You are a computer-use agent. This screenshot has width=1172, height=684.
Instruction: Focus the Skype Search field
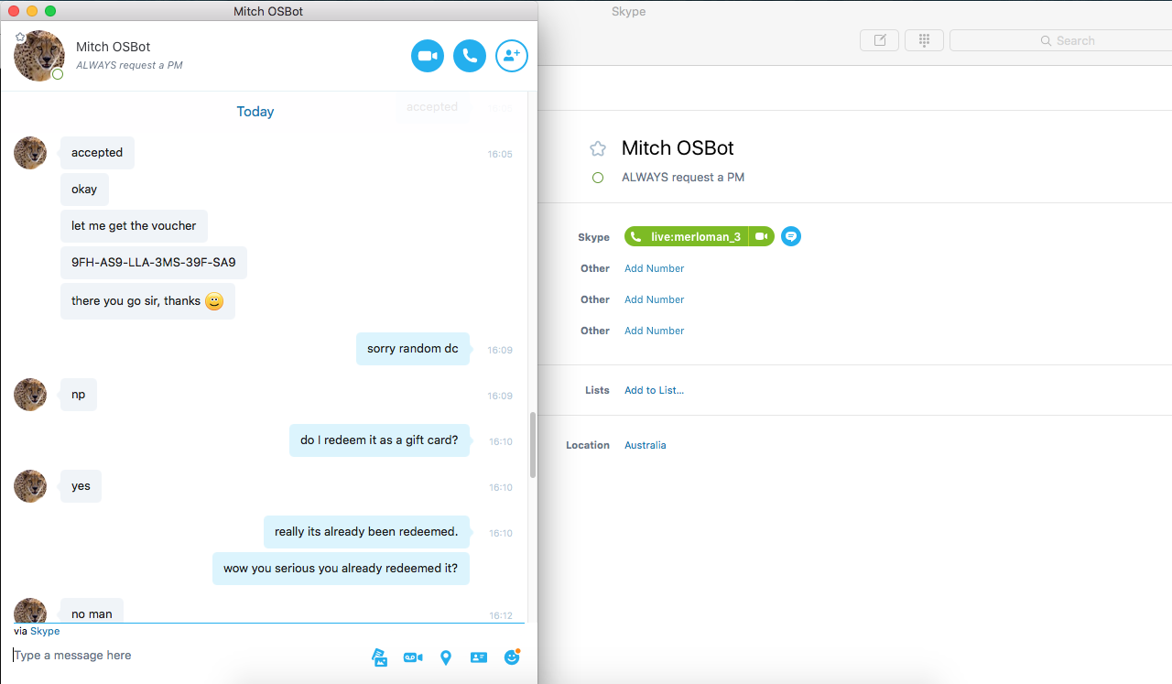[x=1060, y=40]
